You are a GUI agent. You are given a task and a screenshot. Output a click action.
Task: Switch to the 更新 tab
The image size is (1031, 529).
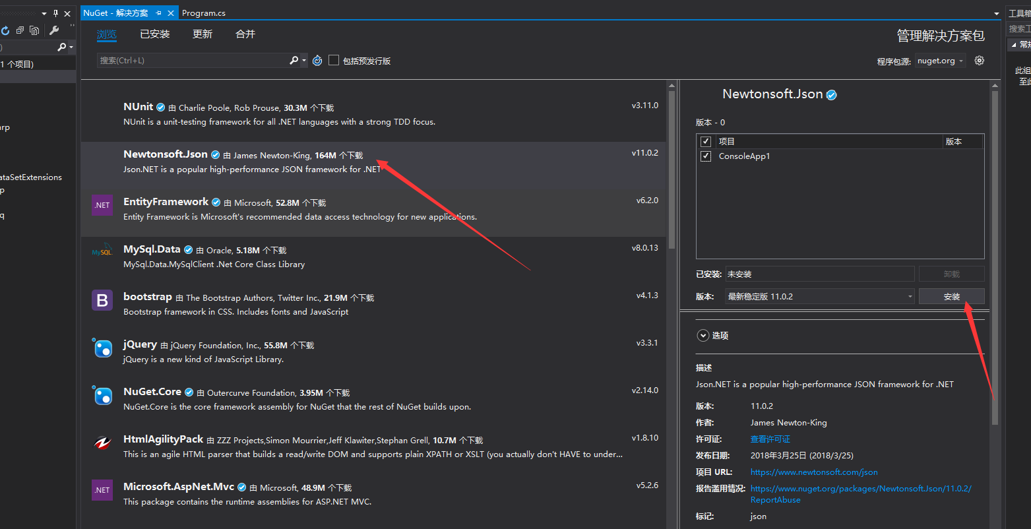pyautogui.click(x=203, y=34)
